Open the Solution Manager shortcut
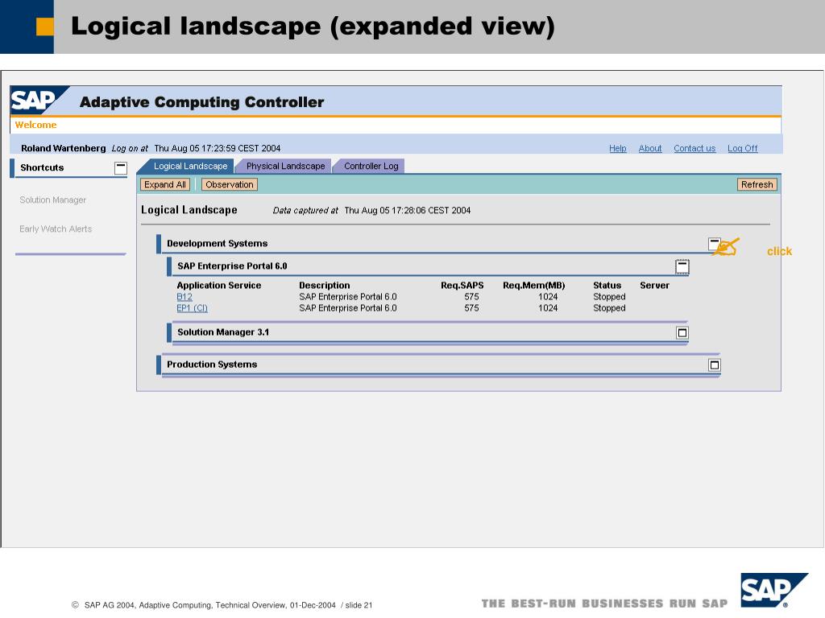This screenshot has width=825, height=618. [52, 200]
